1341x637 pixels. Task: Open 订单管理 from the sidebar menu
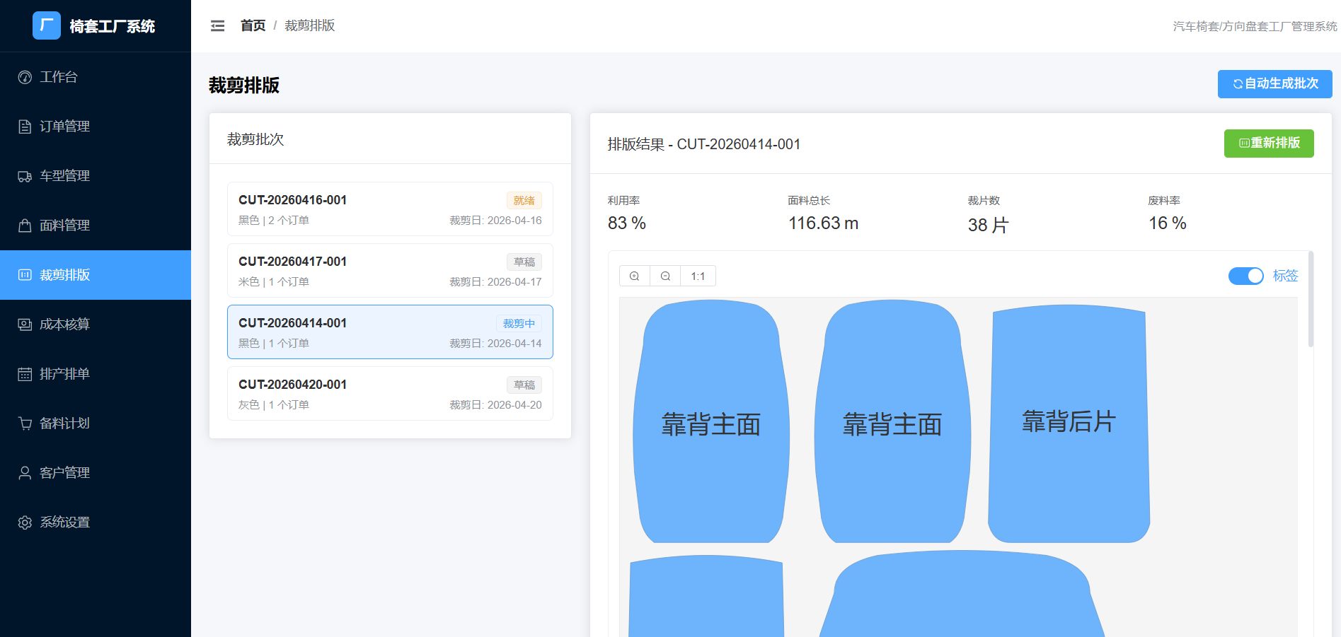(x=96, y=127)
